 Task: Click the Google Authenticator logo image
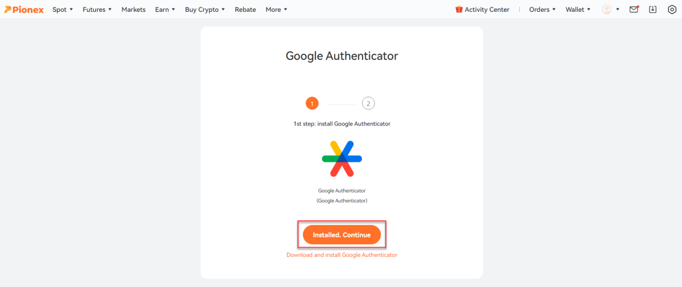pyautogui.click(x=342, y=159)
